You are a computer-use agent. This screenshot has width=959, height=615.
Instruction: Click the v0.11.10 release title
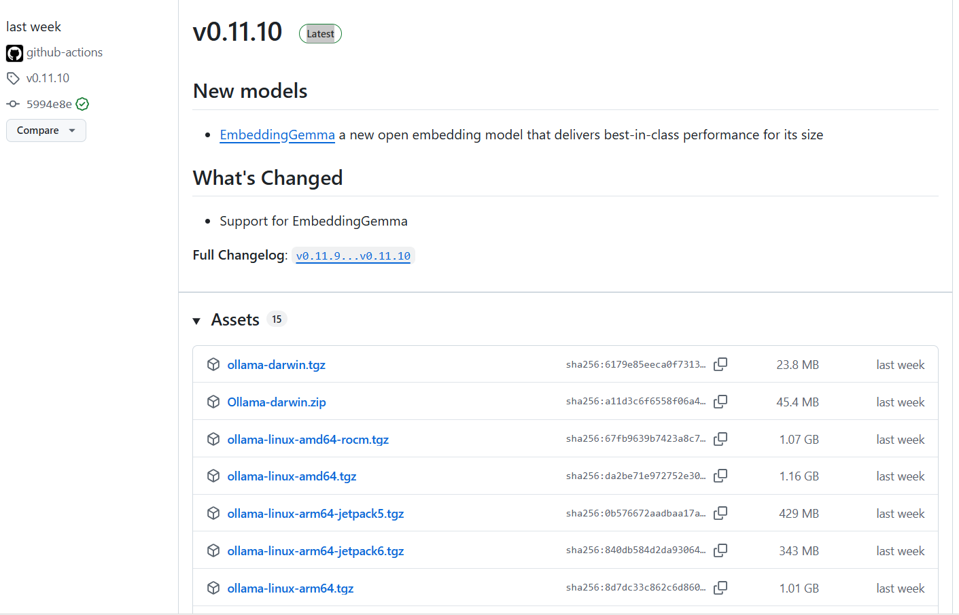237,32
